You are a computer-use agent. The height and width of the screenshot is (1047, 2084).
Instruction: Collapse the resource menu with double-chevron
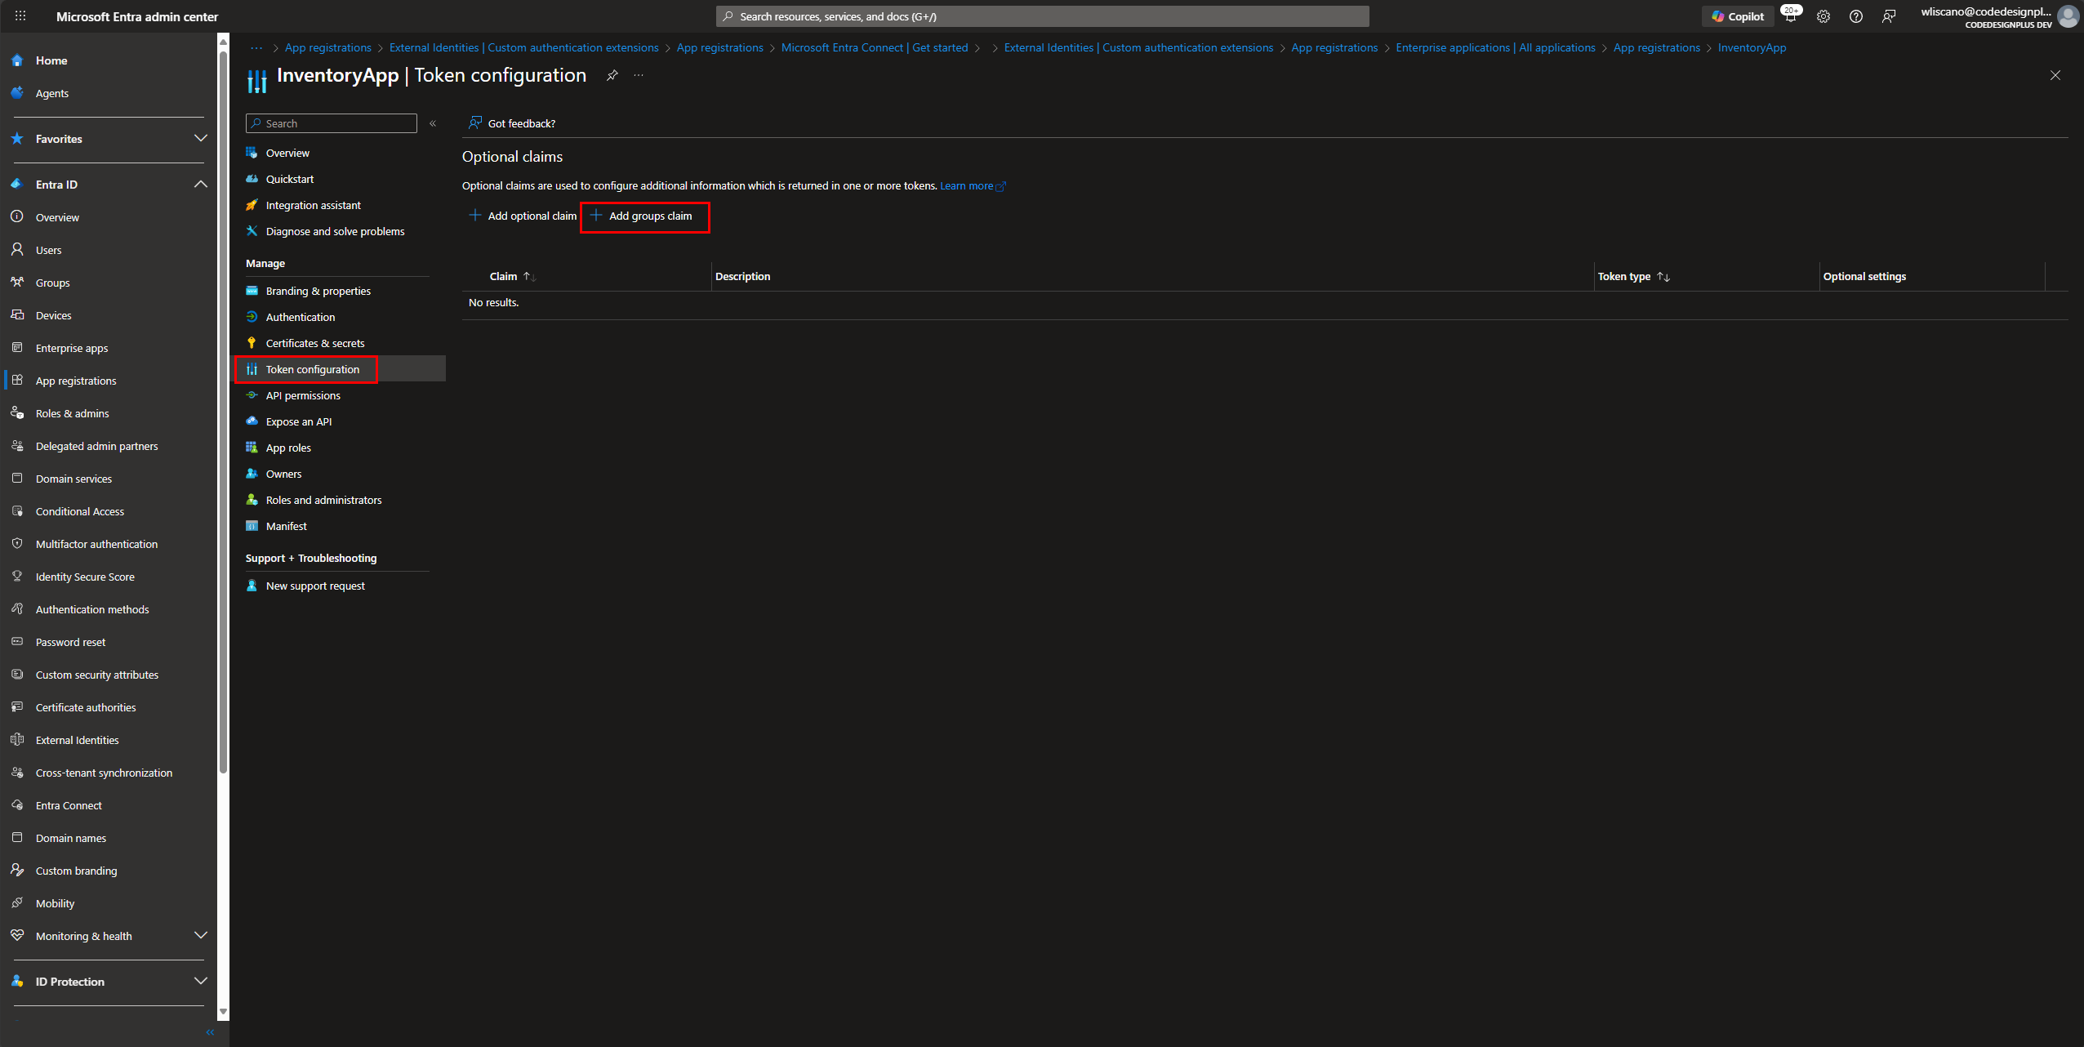[433, 123]
